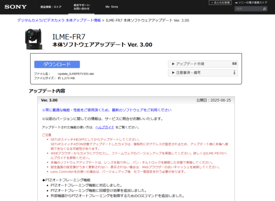
Task: Click the icon on アップデート手順 row
Action: point(234,64)
